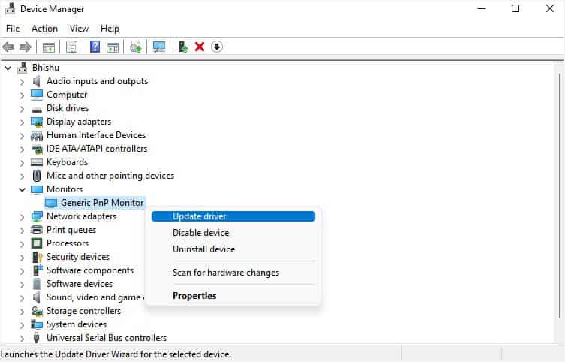Open Properties from the context menu

tap(233, 296)
